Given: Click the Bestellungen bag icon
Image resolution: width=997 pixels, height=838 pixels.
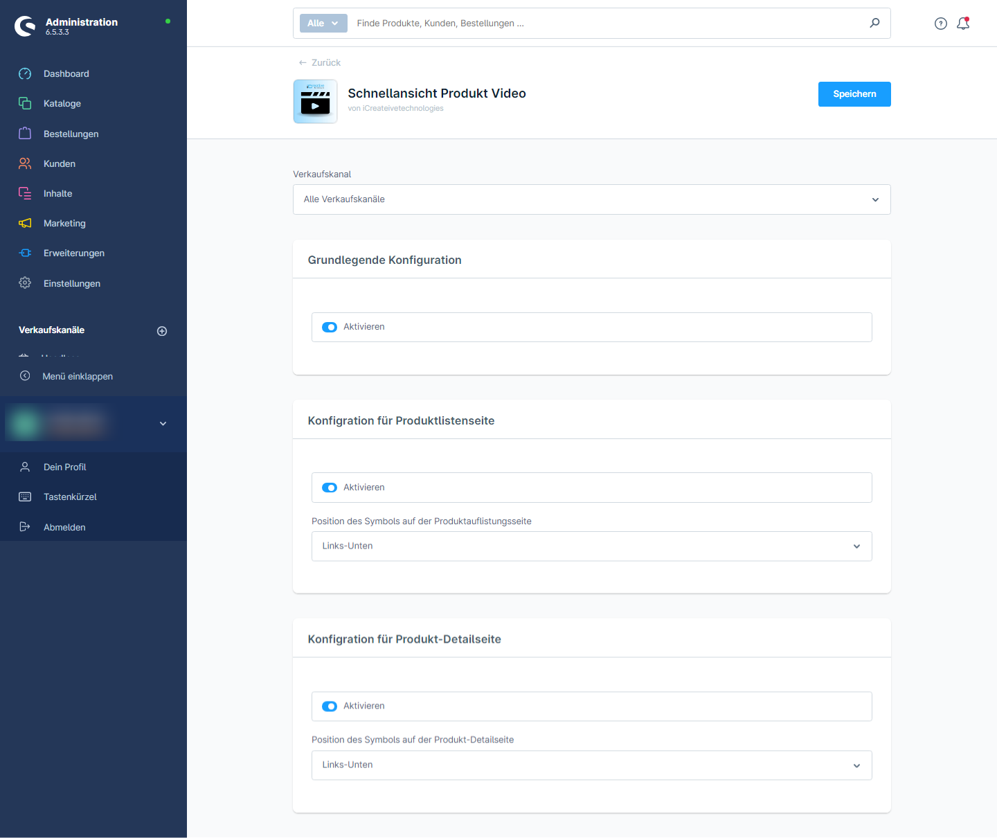Looking at the screenshot, I should pyautogui.click(x=25, y=134).
